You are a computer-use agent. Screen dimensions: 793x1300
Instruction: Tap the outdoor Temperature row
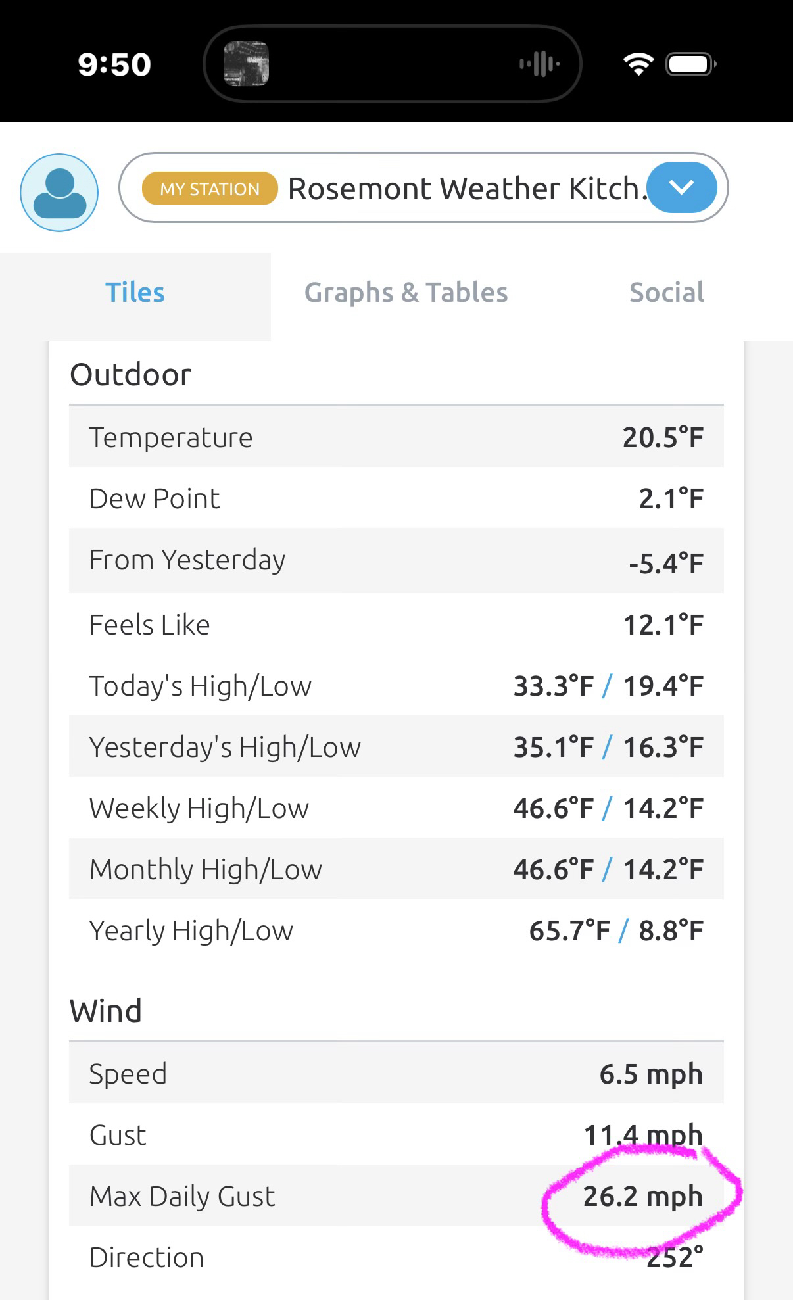click(396, 437)
